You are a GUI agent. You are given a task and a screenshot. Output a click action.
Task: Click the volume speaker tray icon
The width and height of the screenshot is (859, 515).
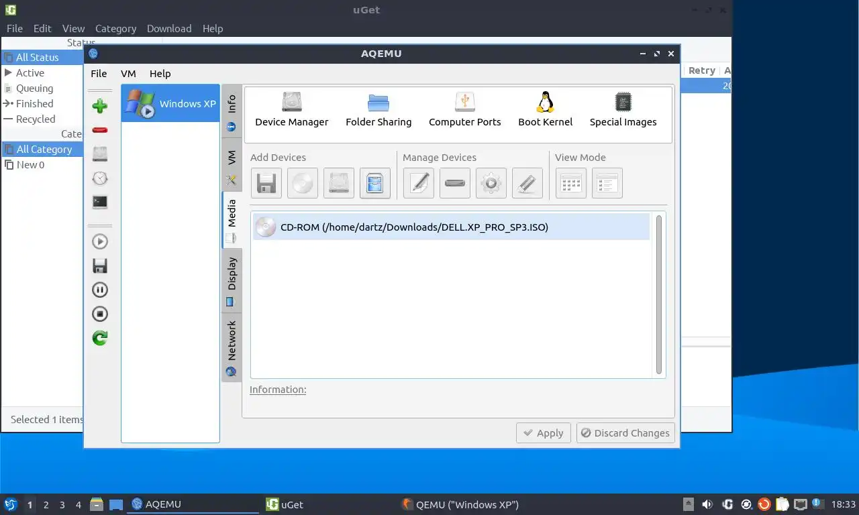pos(707,504)
